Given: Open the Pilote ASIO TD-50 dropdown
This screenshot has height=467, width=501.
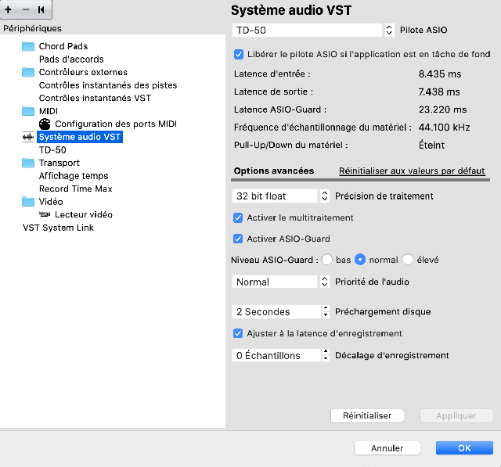Looking at the screenshot, I should pyautogui.click(x=313, y=30).
